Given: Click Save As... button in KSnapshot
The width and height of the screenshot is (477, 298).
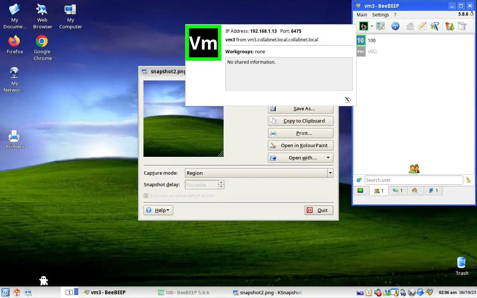Looking at the screenshot, I should 300,108.
